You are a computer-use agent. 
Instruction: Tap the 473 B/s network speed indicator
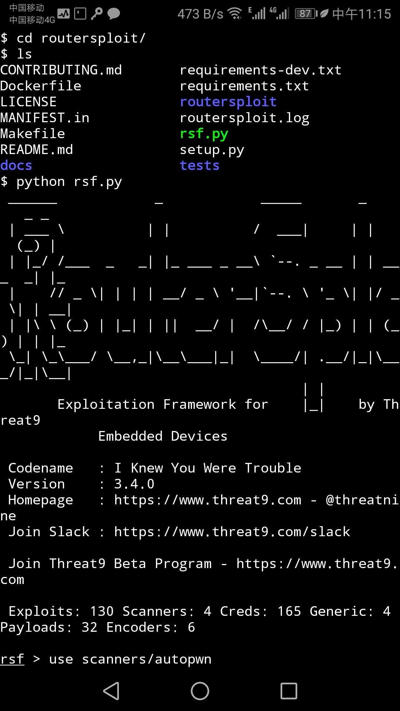click(x=200, y=14)
